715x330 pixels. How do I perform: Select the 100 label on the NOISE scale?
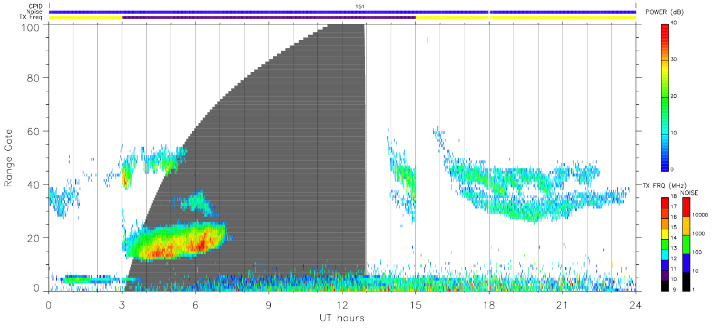[x=698, y=252]
